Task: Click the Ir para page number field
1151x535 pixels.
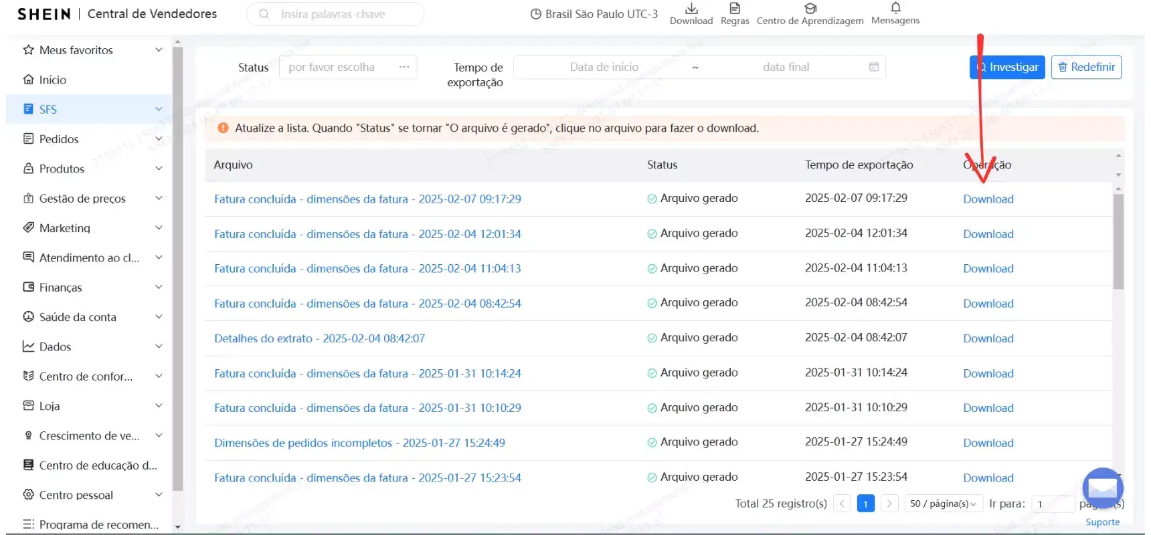Action: [1053, 504]
